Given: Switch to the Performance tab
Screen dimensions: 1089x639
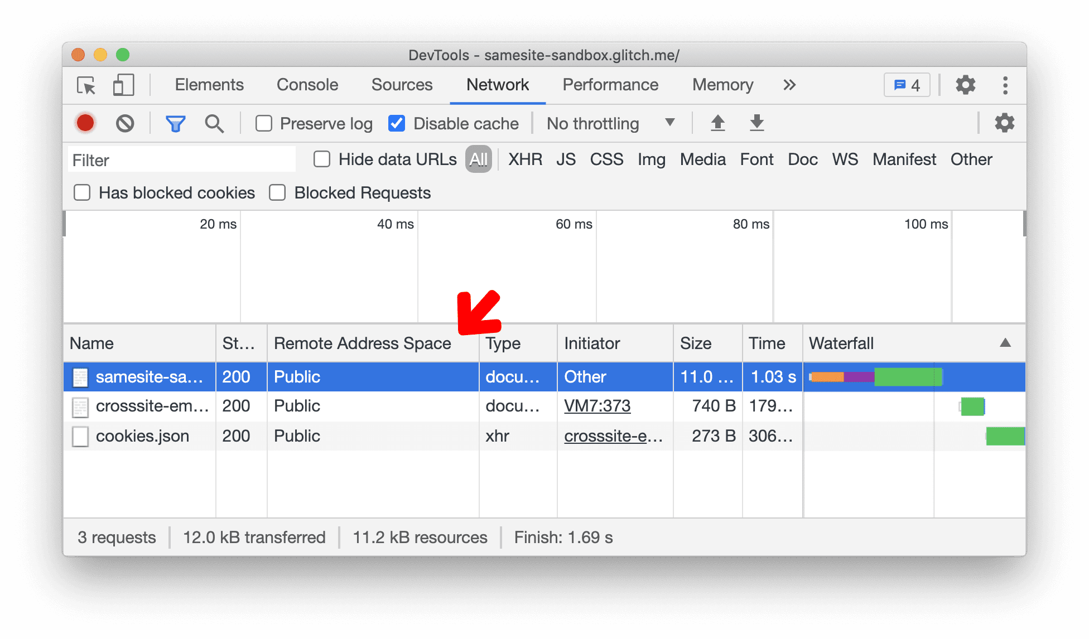Looking at the screenshot, I should point(609,85).
